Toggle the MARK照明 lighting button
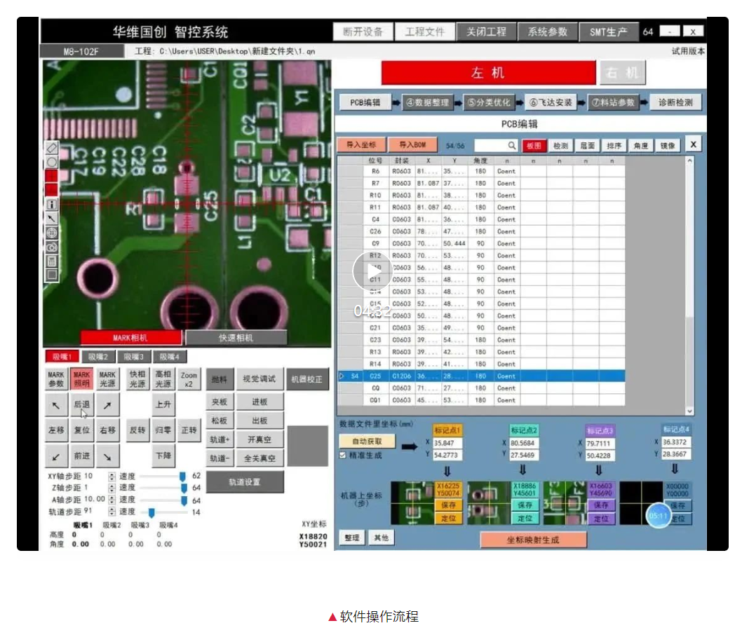This screenshot has height=635, width=742. (82, 379)
